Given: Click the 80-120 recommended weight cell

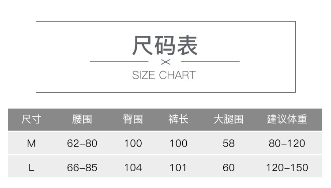Looking at the screenshot, I should [287, 143].
